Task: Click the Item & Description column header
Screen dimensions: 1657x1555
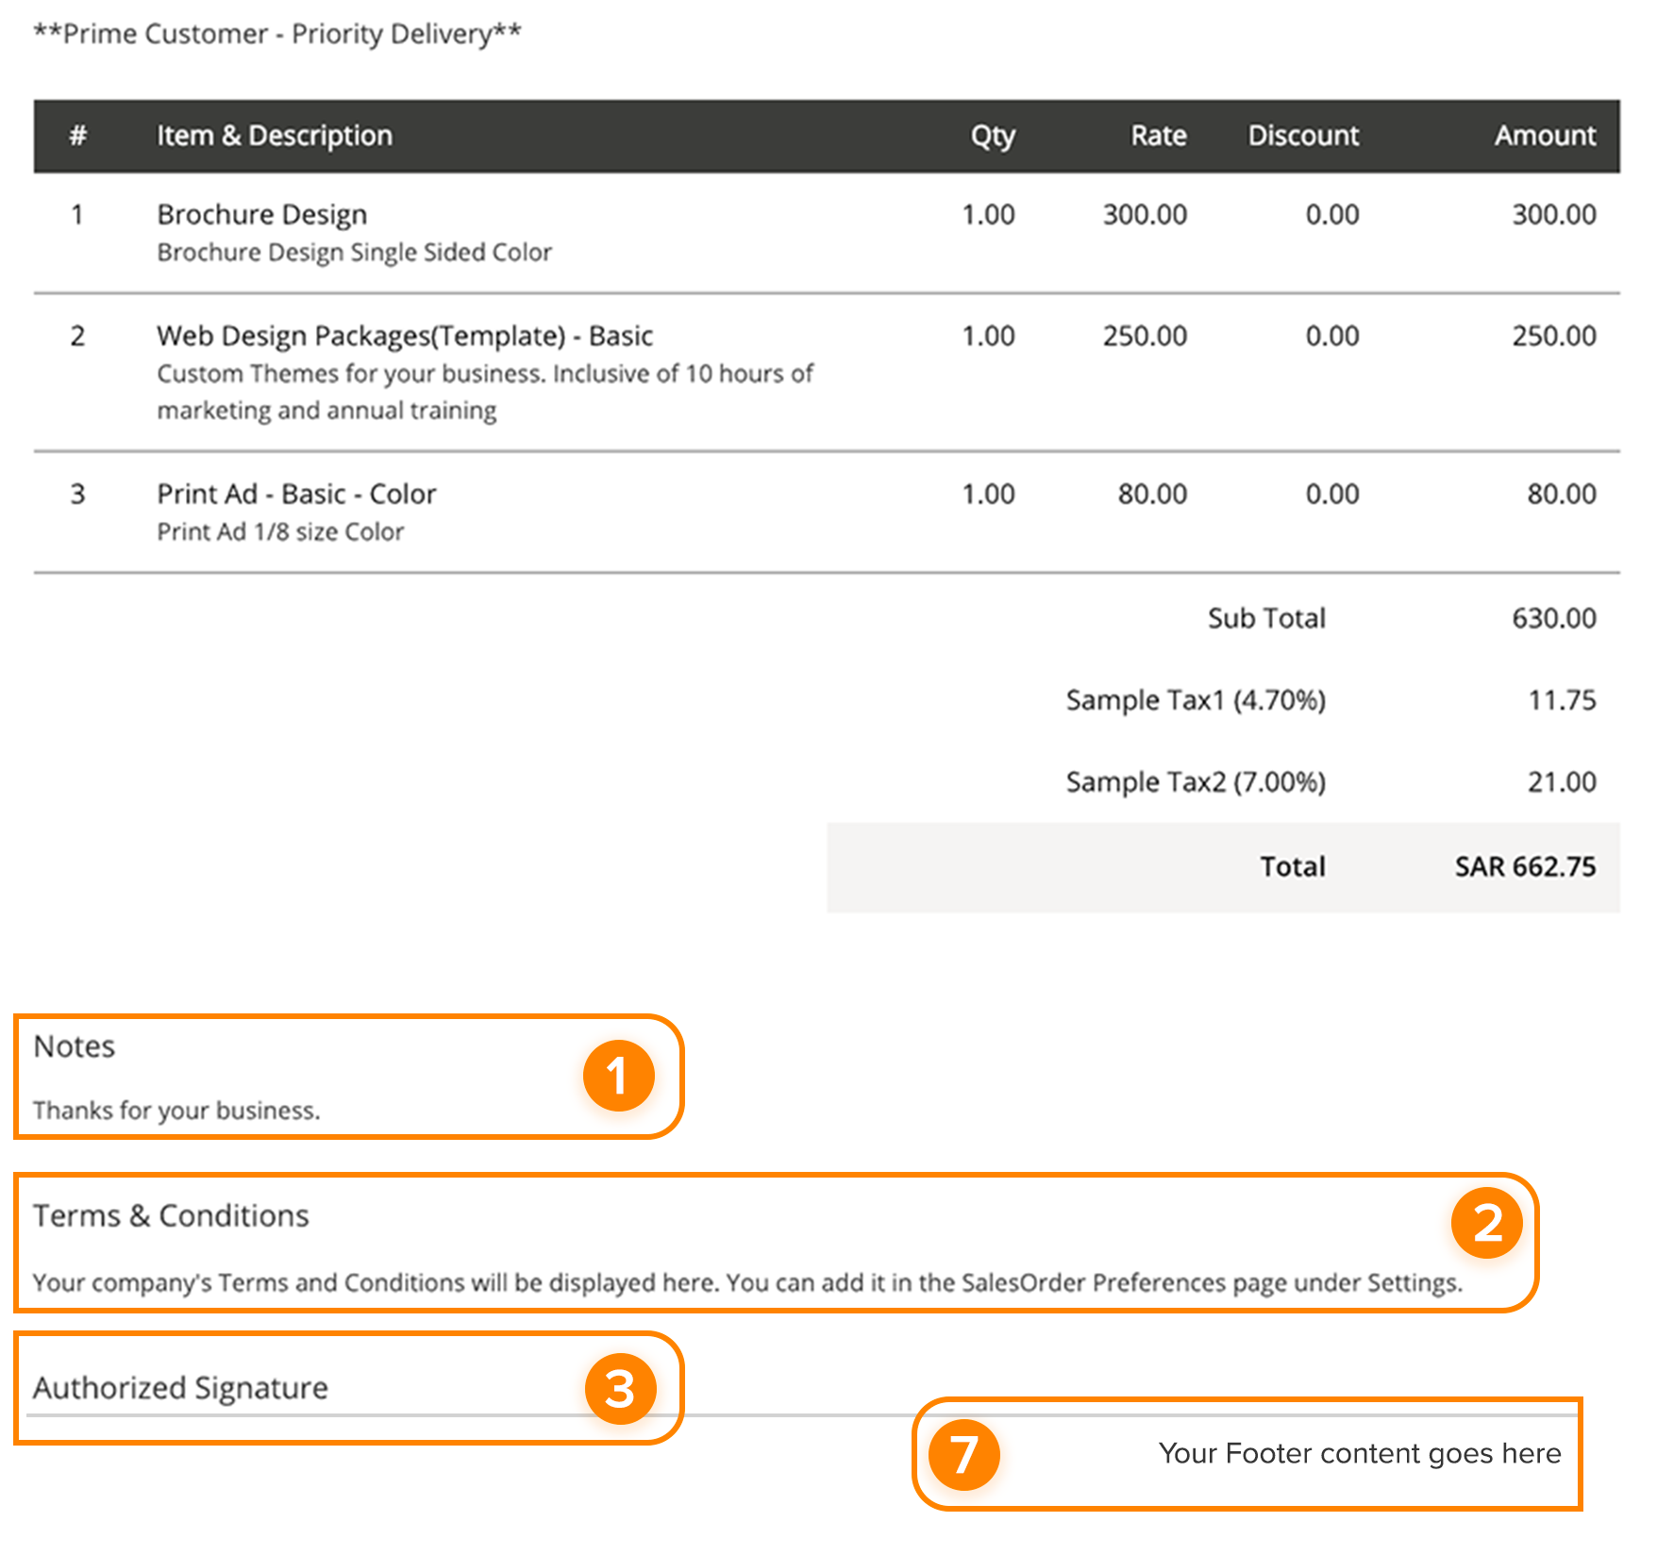Action: click(x=274, y=136)
